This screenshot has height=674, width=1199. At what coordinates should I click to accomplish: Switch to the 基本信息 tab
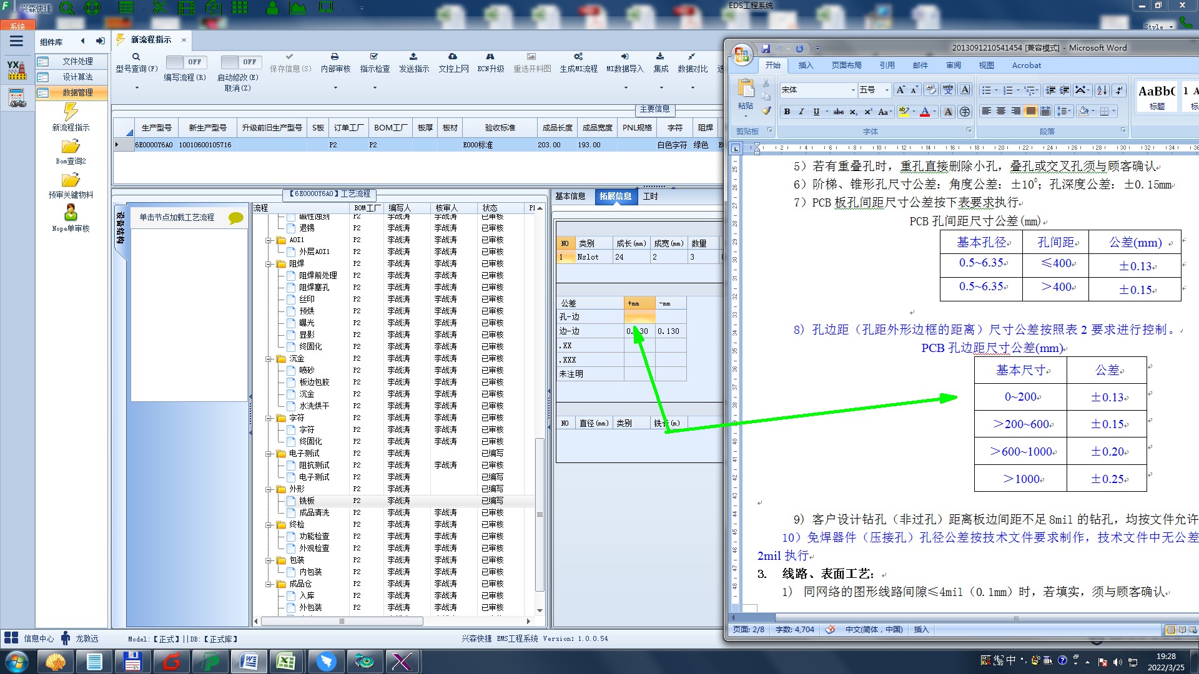(x=570, y=196)
